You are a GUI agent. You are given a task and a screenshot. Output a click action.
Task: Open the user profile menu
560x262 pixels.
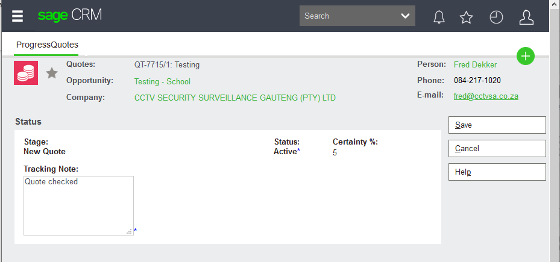[x=526, y=17]
